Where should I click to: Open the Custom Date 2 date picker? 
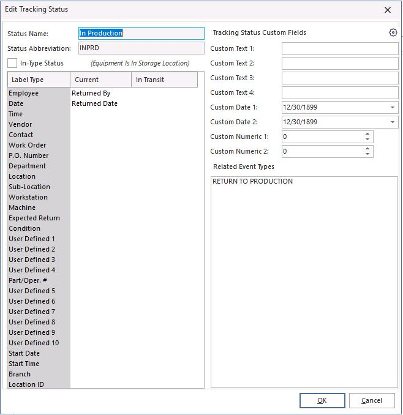click(x=392, y=122)
